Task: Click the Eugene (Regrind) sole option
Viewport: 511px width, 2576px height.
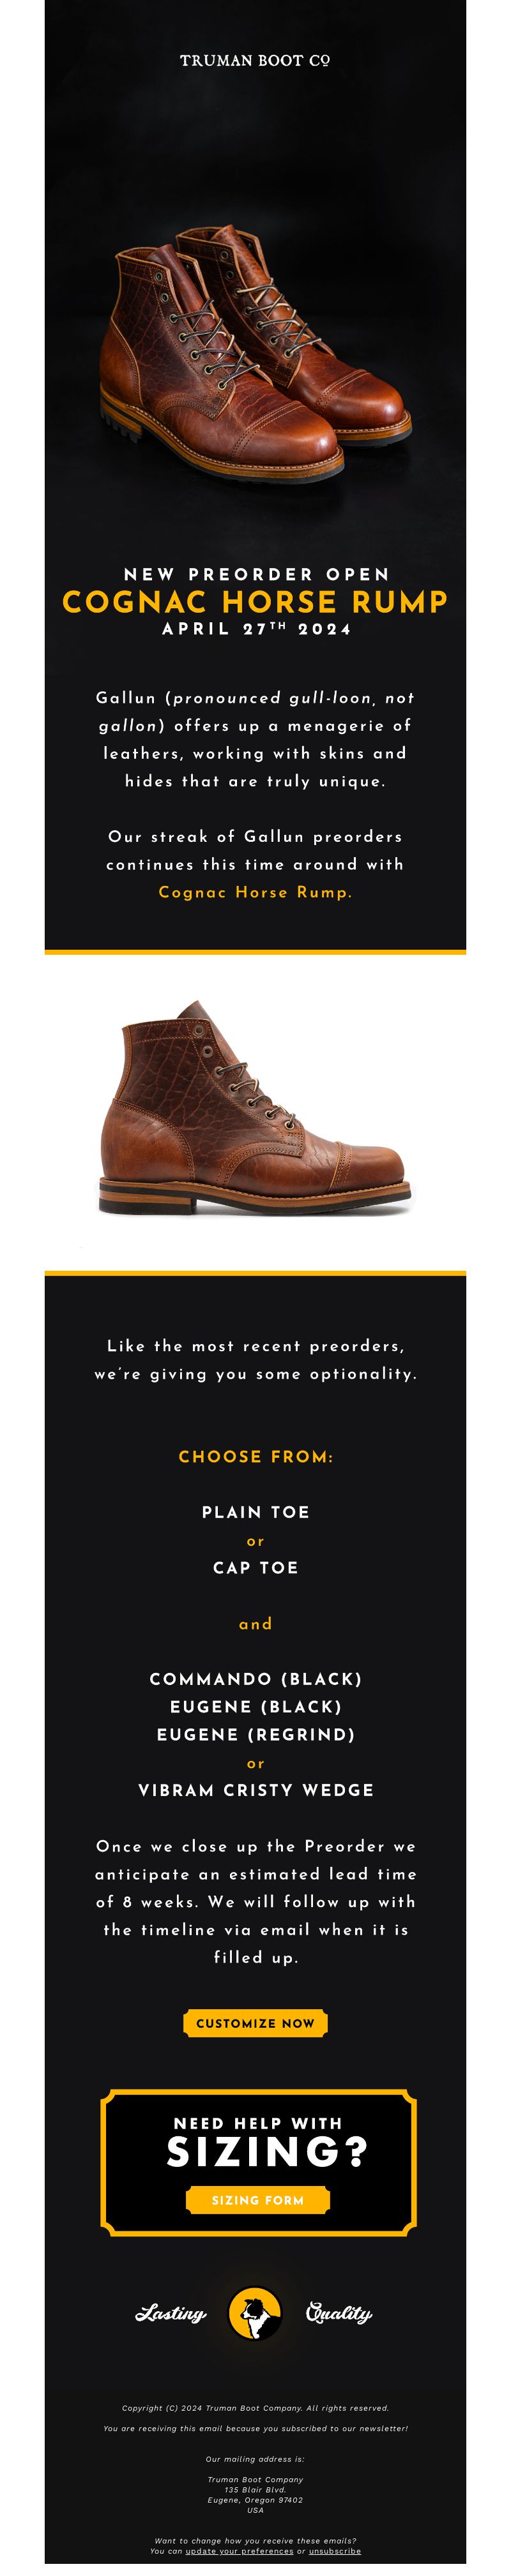Action: coord(255,1734)
